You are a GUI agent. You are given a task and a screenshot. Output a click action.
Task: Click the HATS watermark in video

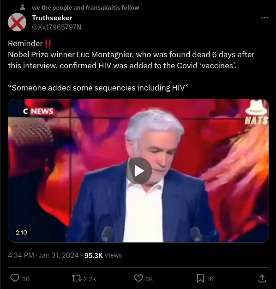[x=256, y=112]
